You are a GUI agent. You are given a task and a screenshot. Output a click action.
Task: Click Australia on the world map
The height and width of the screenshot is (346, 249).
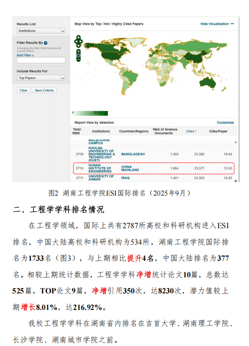(x=207, y=83)
